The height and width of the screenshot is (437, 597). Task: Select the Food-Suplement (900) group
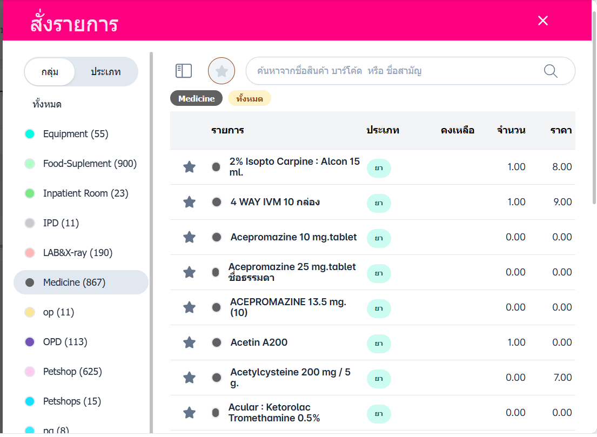(x=81, y=164)
